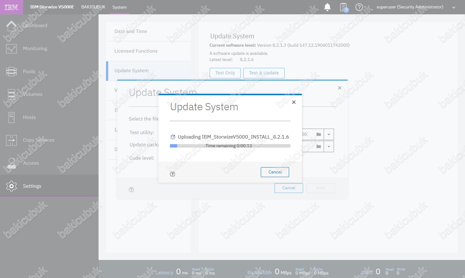
Task: Click help icon in background Update dialog
Action: point(131,190)
